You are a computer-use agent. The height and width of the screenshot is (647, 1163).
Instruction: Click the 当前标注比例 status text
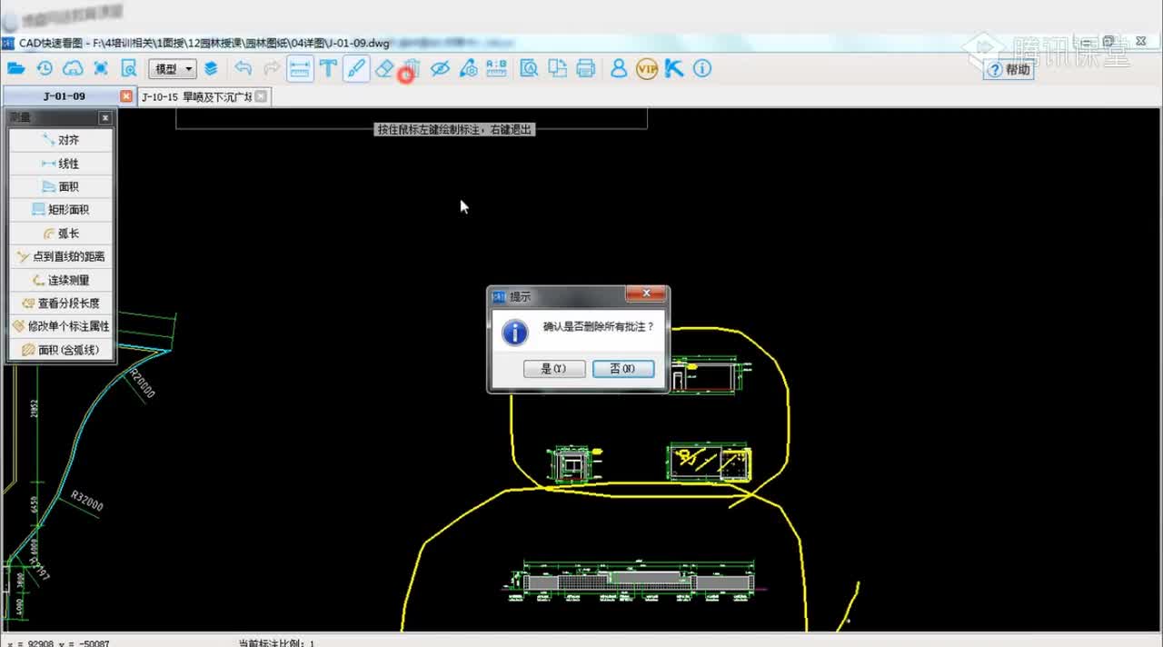coord(276,642)
